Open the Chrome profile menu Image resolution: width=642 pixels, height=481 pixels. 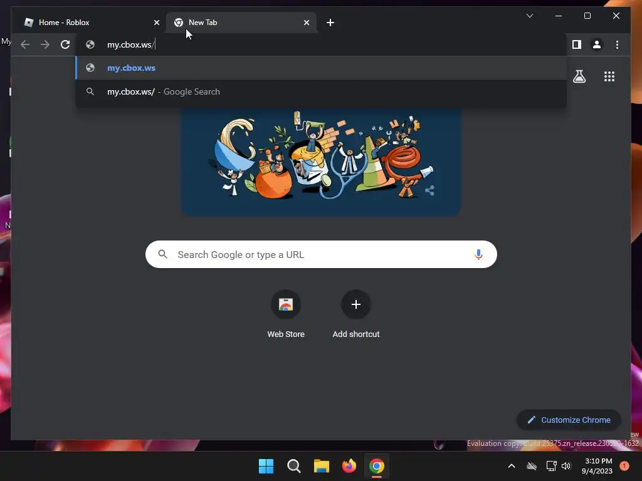(597, 44)
